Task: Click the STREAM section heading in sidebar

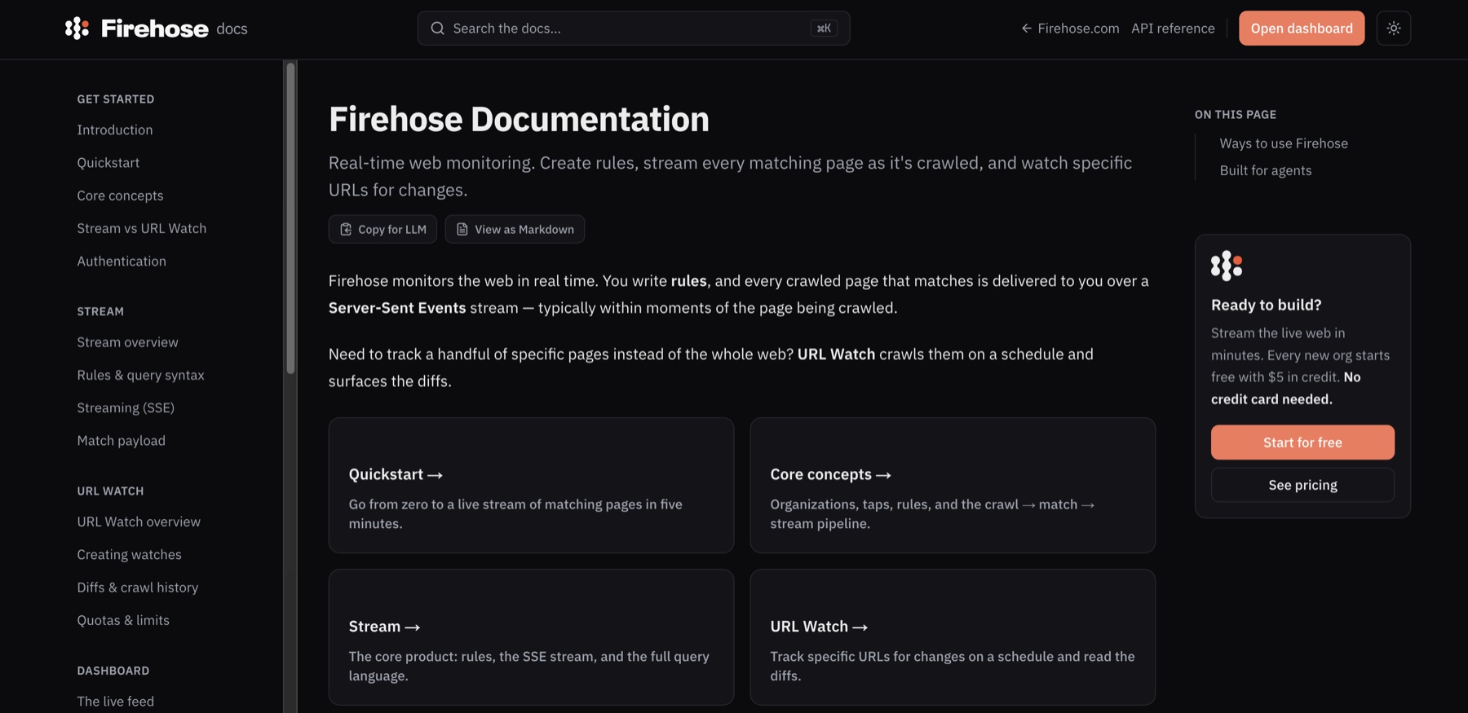Action: click(x=100, y=311)
